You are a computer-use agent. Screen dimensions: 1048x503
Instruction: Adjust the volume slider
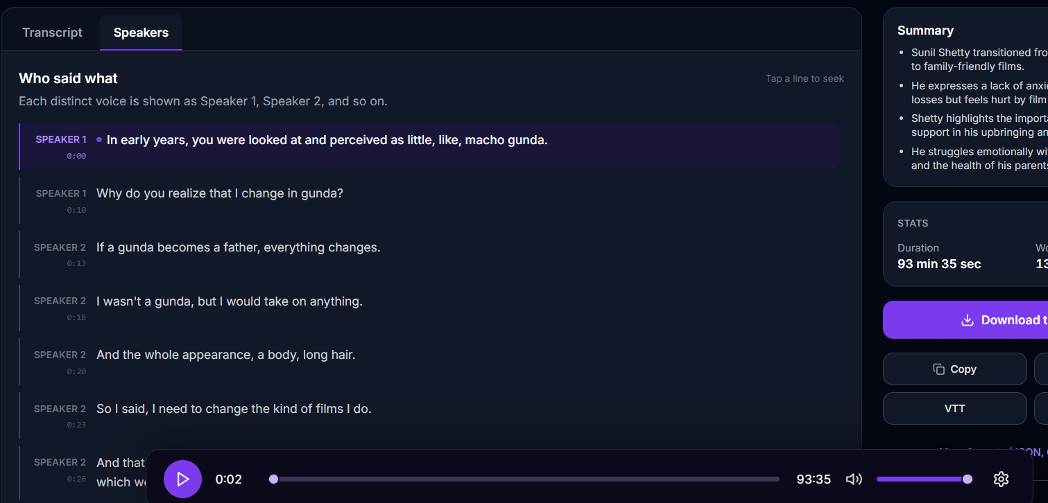(922, 479)
